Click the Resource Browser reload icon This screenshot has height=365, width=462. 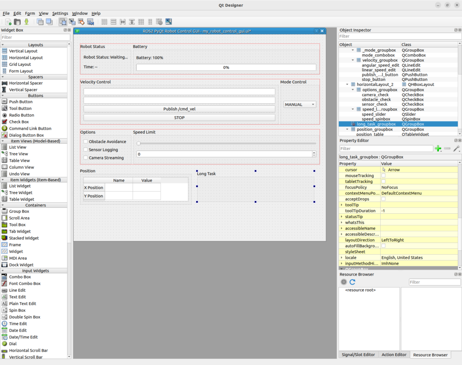pyautogui.click(x=352, y=282)
